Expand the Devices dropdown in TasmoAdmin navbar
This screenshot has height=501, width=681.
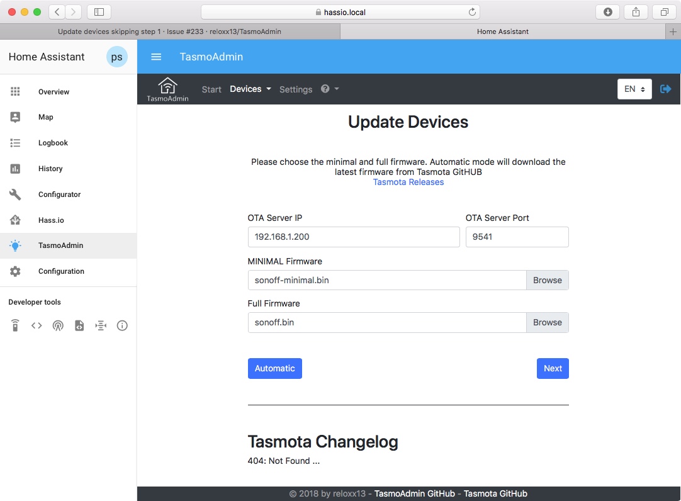pyautogui.click(x=250, y=89)
